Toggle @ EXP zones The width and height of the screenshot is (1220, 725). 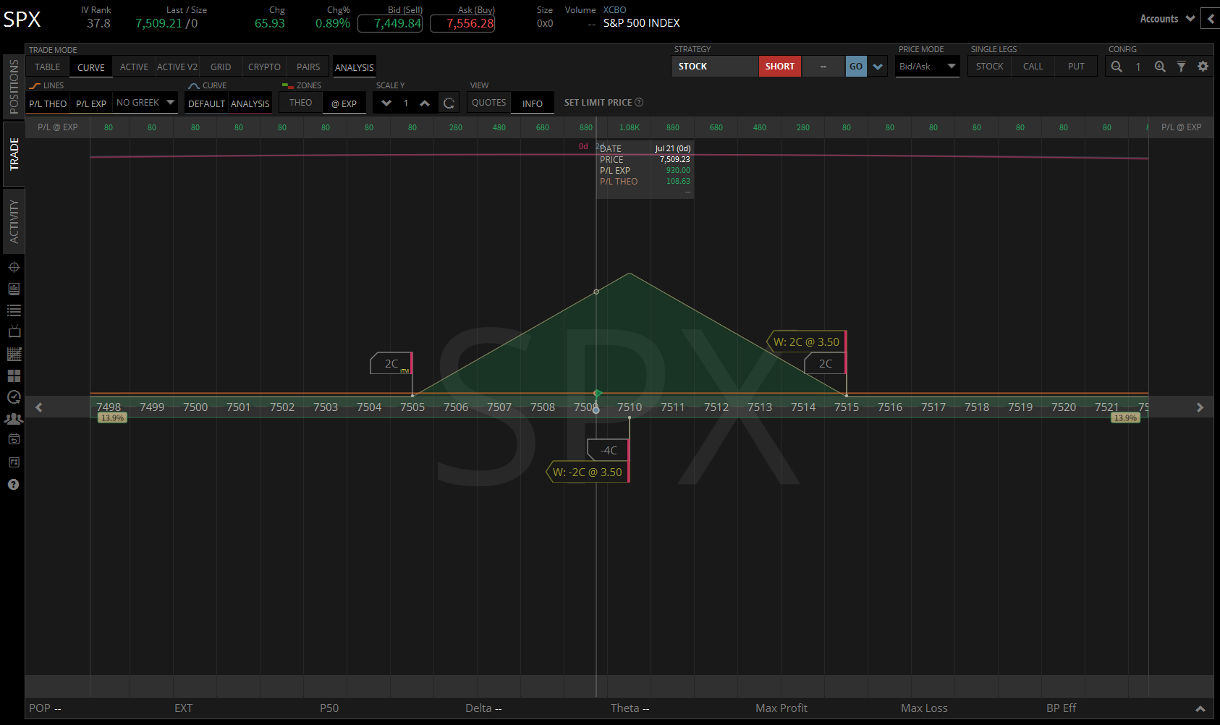(x=344, y=103)
